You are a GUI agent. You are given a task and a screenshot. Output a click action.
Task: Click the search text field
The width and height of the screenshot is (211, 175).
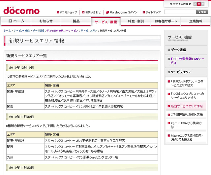coord(180,12)
